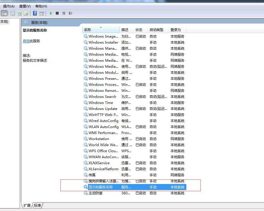Click the Pause Service toolbar icon
The image size is (264, 211).
64,13
